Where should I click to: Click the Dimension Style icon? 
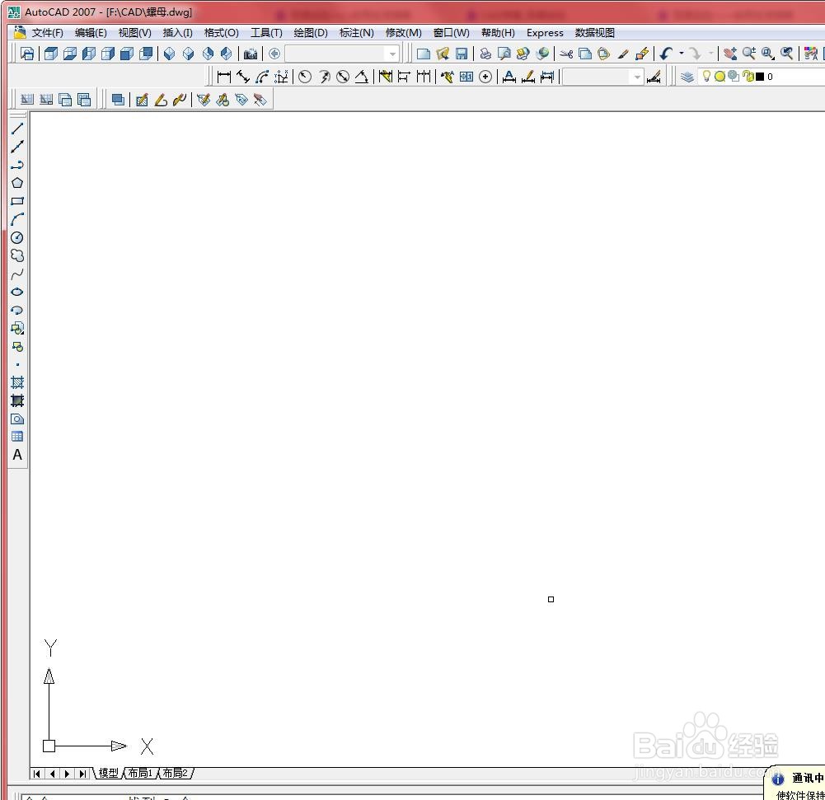(654, 77)
